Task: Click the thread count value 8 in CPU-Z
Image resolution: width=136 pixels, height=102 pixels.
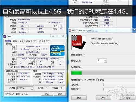Action: coord(61,88)
